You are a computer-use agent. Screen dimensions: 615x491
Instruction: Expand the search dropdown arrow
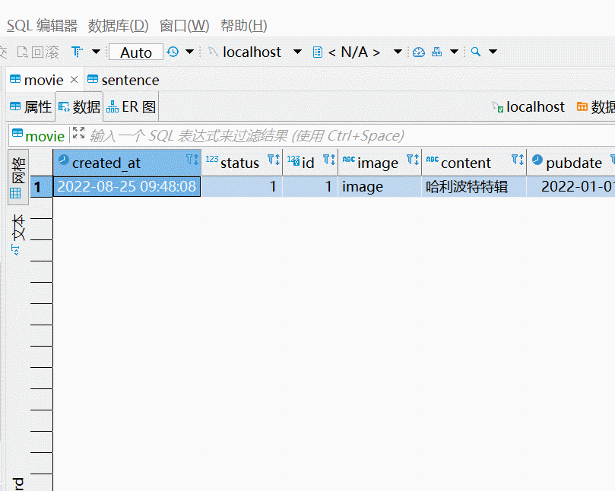click(493, 52)
